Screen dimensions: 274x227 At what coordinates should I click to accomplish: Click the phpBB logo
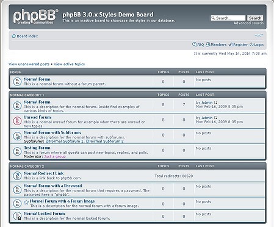[35, 16]
